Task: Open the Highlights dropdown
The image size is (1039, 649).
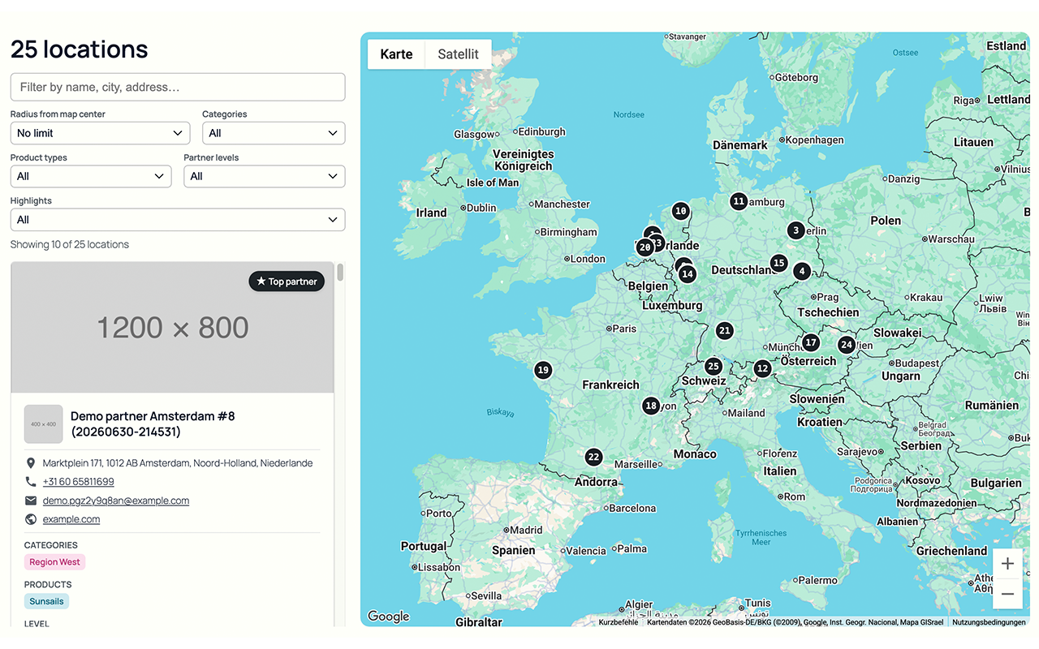Action: [x=178, y=220]
